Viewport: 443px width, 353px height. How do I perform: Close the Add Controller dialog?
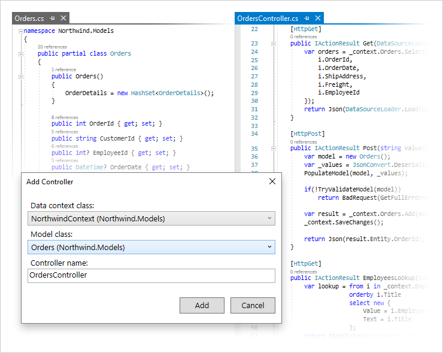[x=272, y=181]
